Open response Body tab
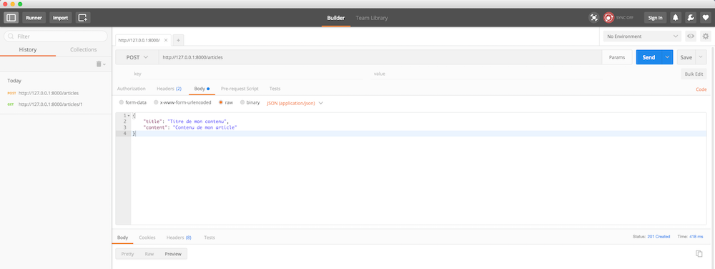Image resolution: width=715 pixels, height=269 pixels. click(x=123, y=238)
